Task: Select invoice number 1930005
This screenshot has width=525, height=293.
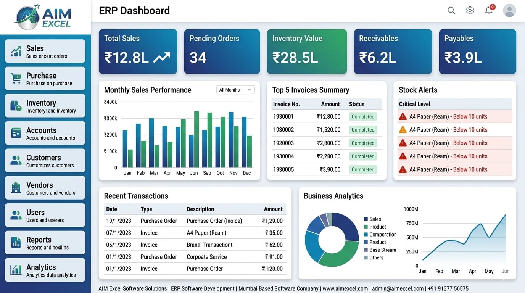Action: (x=283, y=169)
